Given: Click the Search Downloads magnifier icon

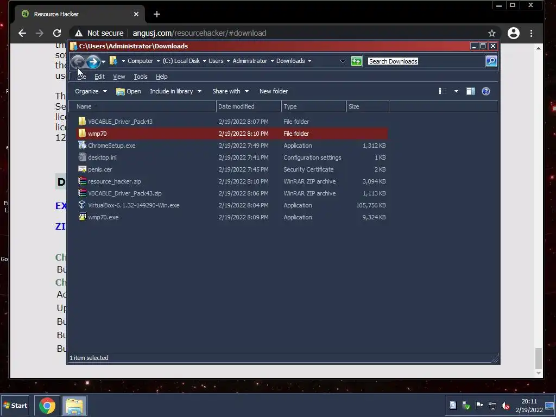Looking at the screenshot, I should tap(491, 61).
